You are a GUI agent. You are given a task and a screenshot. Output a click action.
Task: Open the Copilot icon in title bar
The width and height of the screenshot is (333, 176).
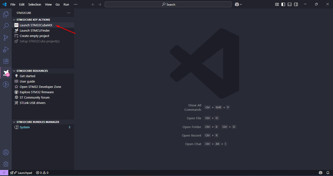coord(237,4)
